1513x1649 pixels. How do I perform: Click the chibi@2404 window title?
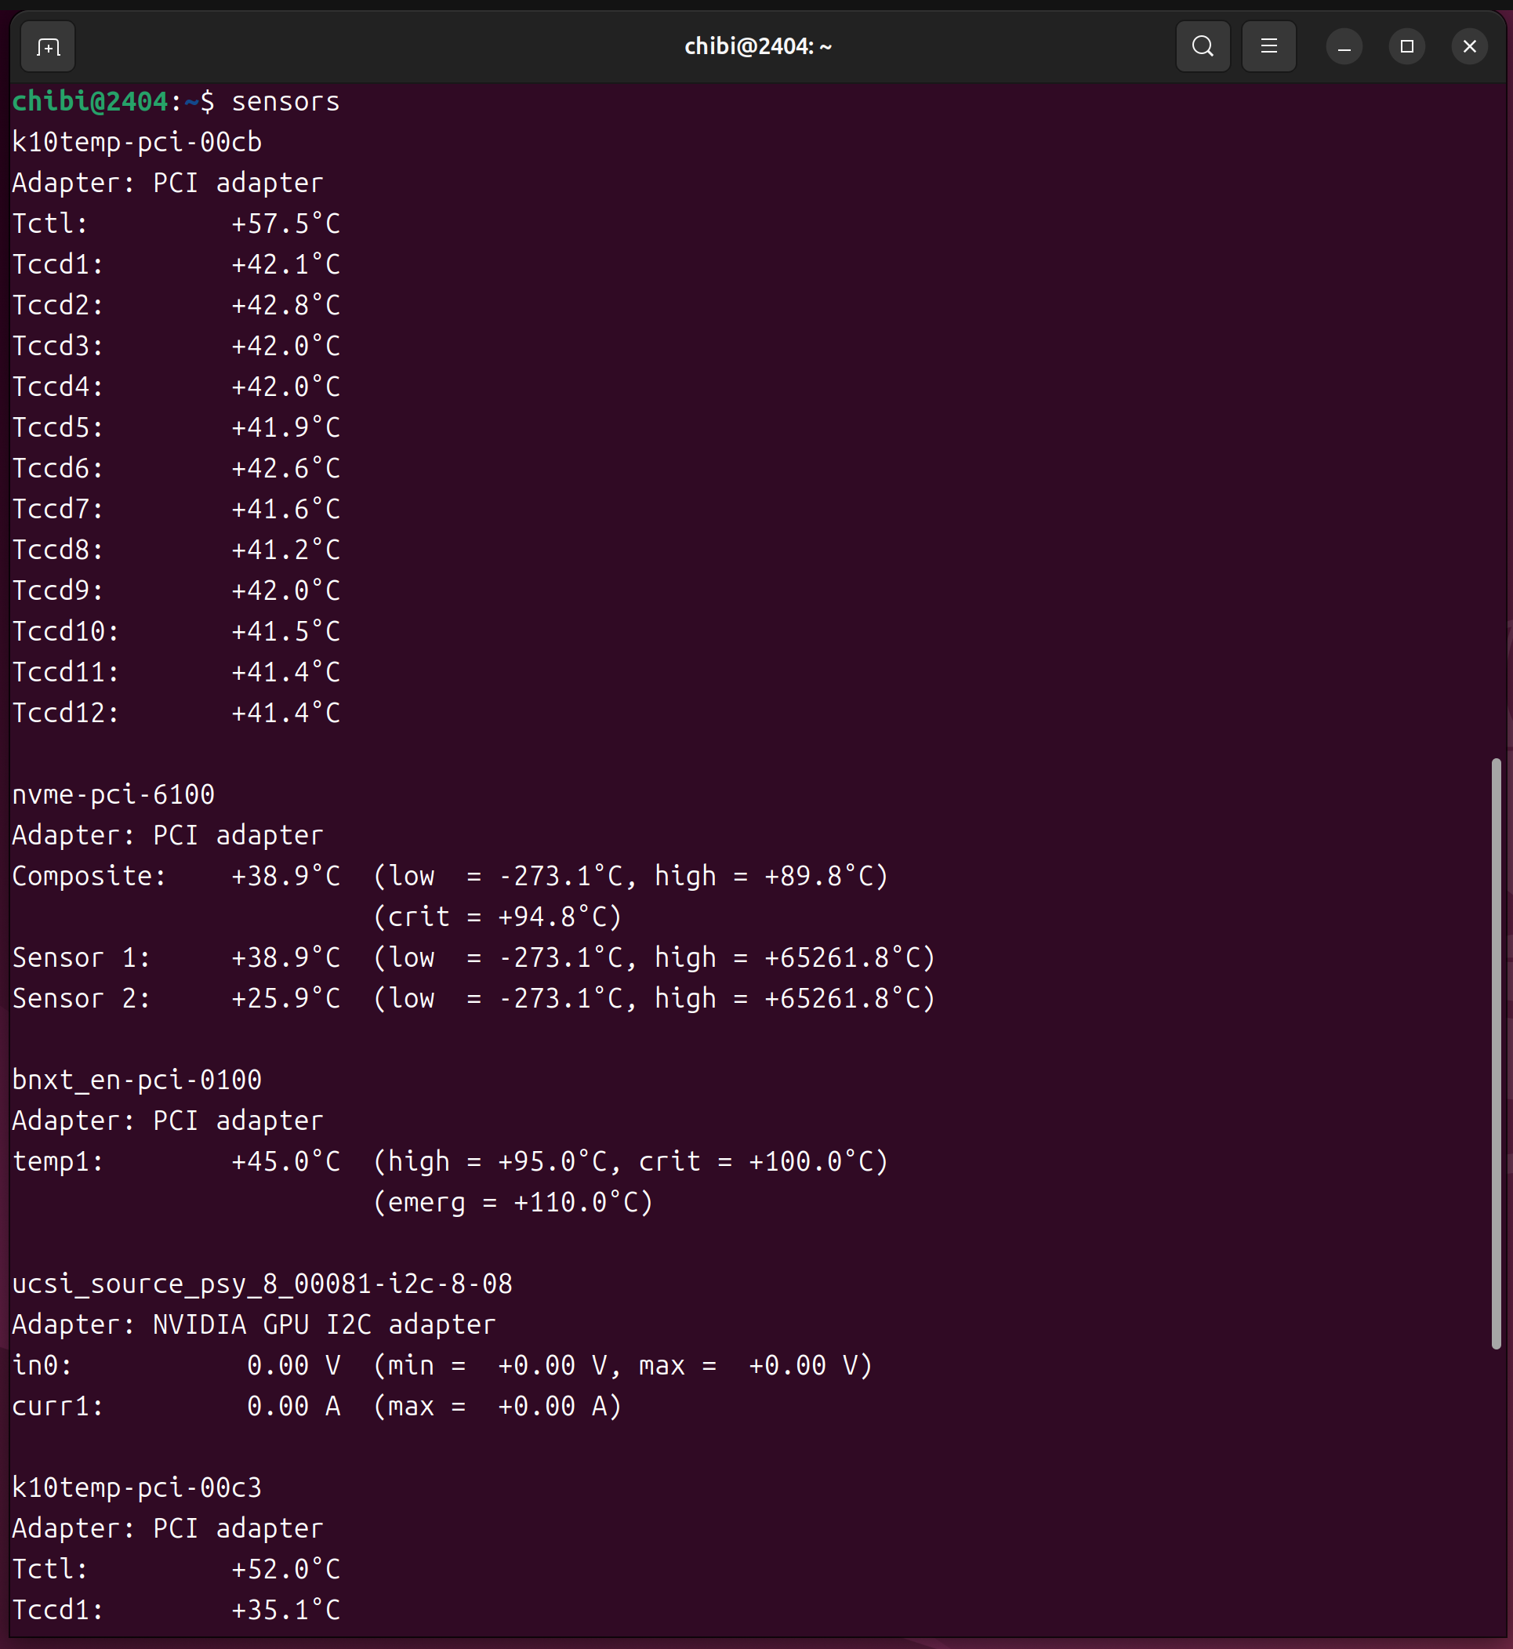click(x=757, y=47)
